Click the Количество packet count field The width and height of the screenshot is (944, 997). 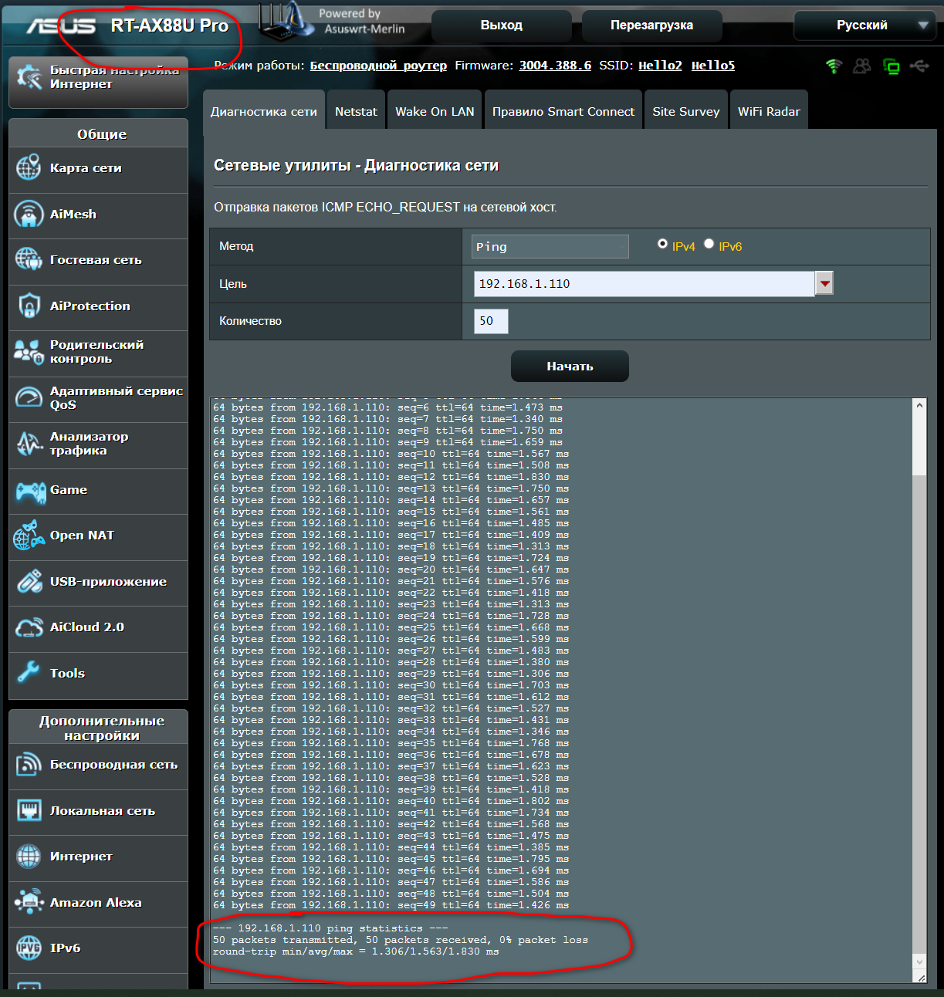coord(491,321)
